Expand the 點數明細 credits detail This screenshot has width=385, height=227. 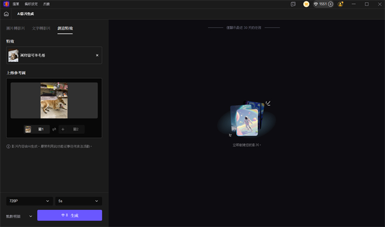[19, 216]
